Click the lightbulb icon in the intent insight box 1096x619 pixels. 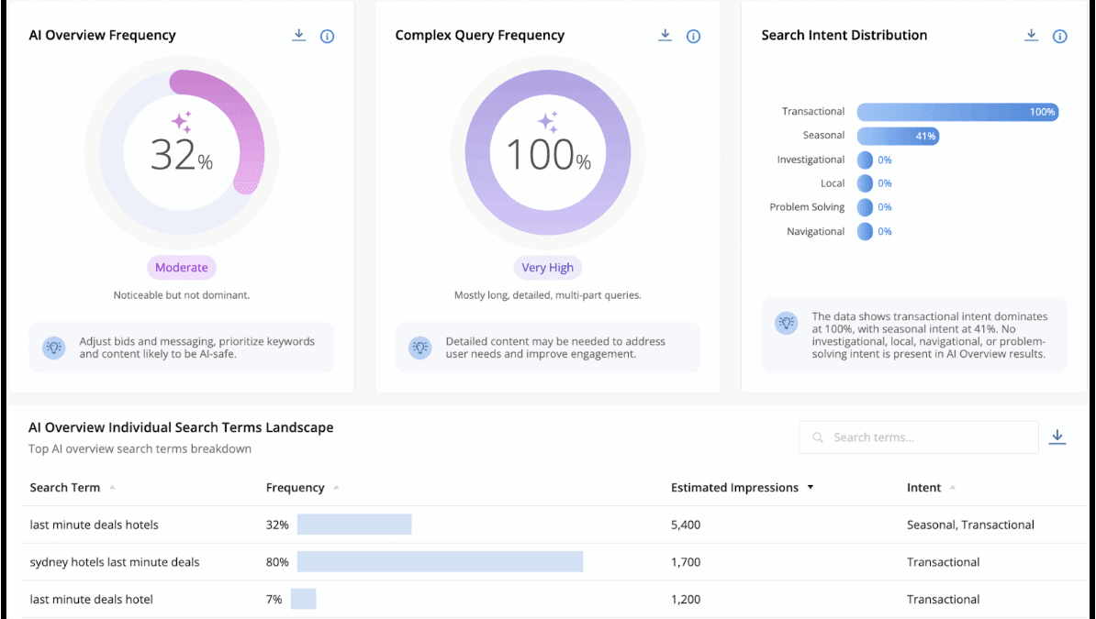(787, 322)
